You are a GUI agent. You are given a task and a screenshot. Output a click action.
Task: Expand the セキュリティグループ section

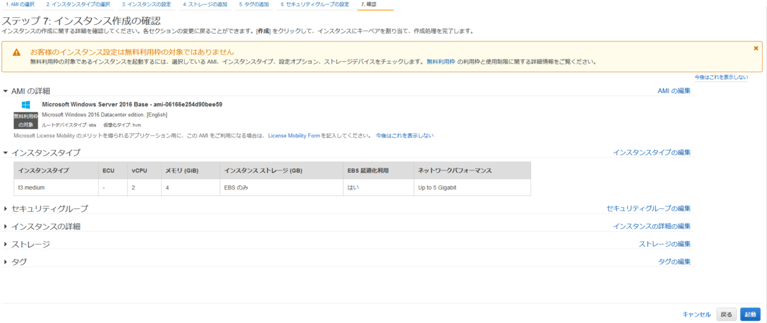[6, 209]
